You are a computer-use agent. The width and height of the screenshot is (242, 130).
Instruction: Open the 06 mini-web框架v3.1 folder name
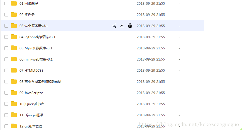(x=36, y=59)
